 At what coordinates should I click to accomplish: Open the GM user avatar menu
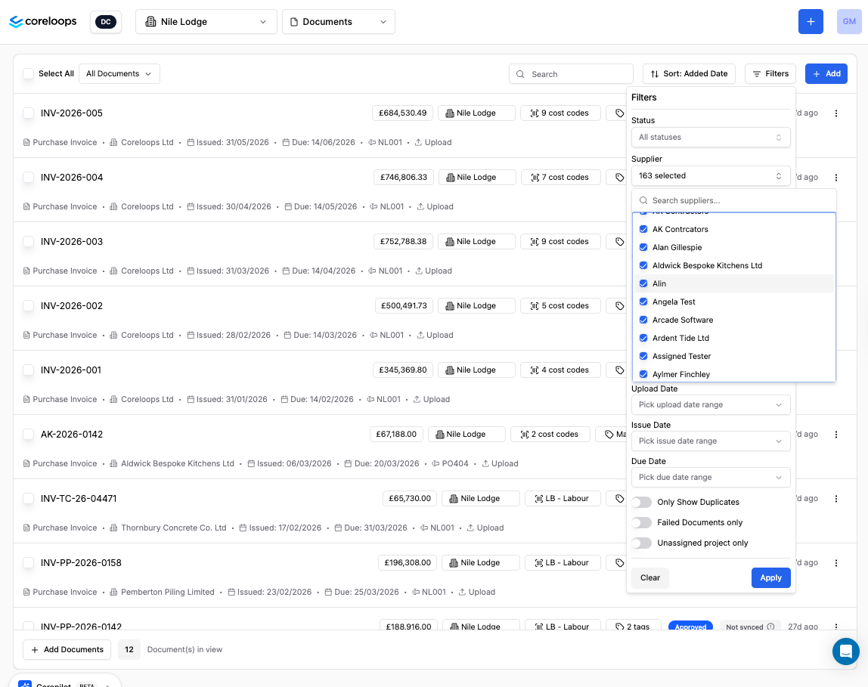click(849, 22)
